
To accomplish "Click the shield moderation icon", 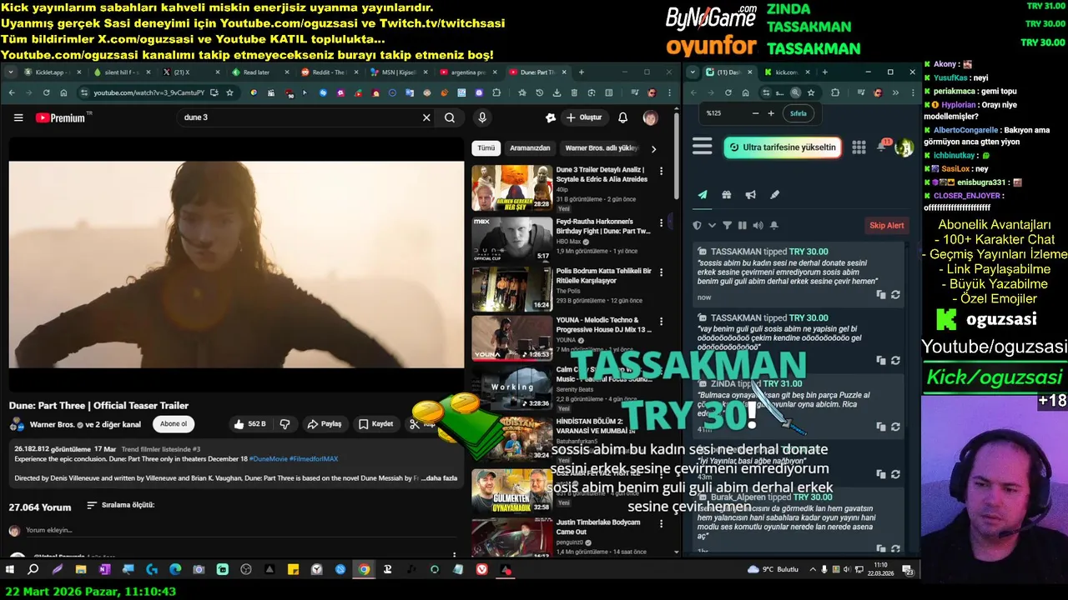I will [x=698, y=225].
